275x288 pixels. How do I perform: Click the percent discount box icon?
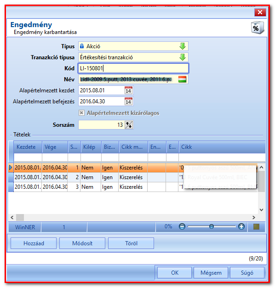click(258, 28)
